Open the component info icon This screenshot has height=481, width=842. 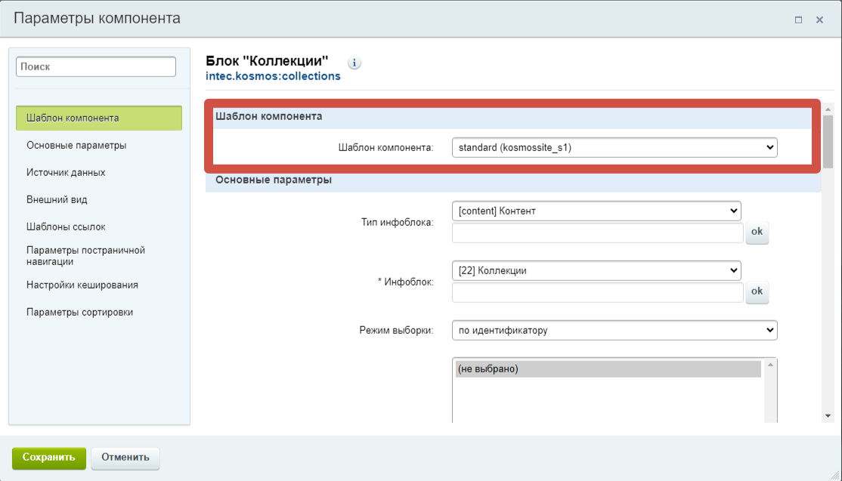click(x=354, y=63)
